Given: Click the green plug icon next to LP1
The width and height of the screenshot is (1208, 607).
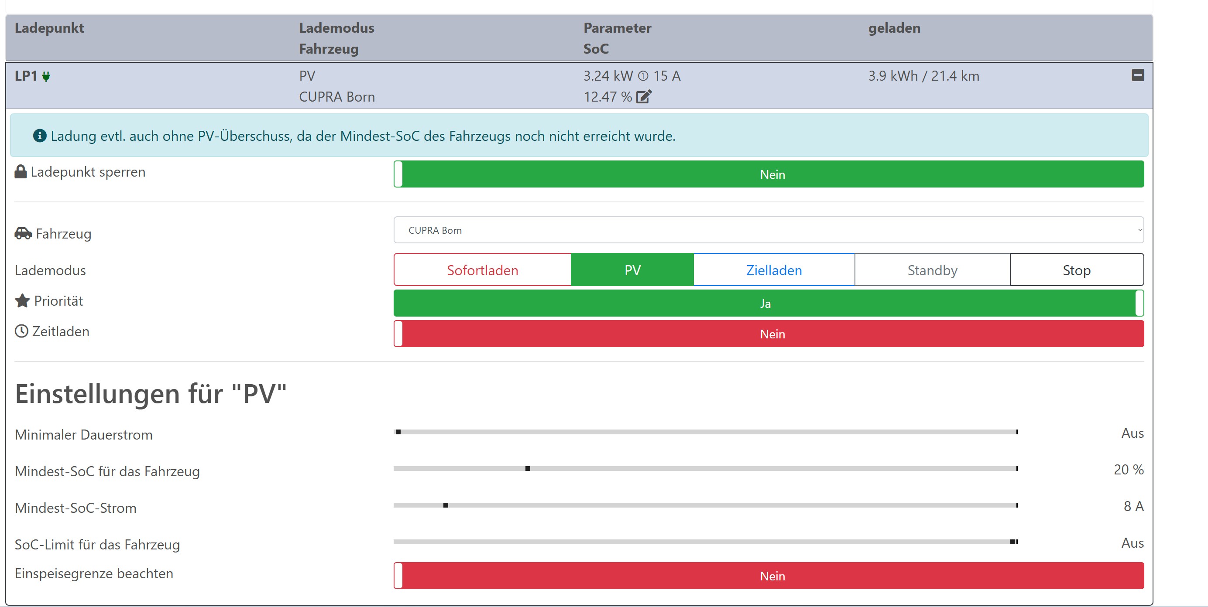Looking at the screenshot, I should [46, 76].
